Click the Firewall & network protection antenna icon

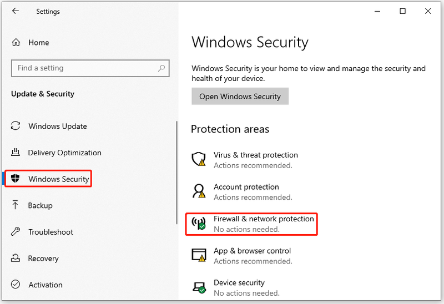(x=199, y=223)
